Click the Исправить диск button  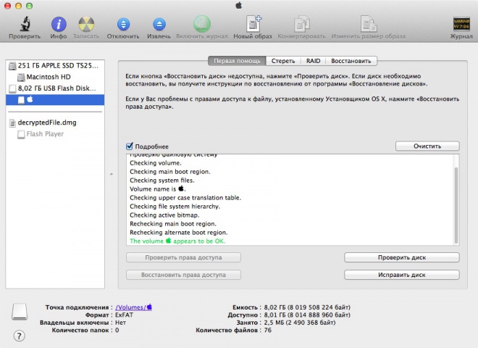point(402,275)
